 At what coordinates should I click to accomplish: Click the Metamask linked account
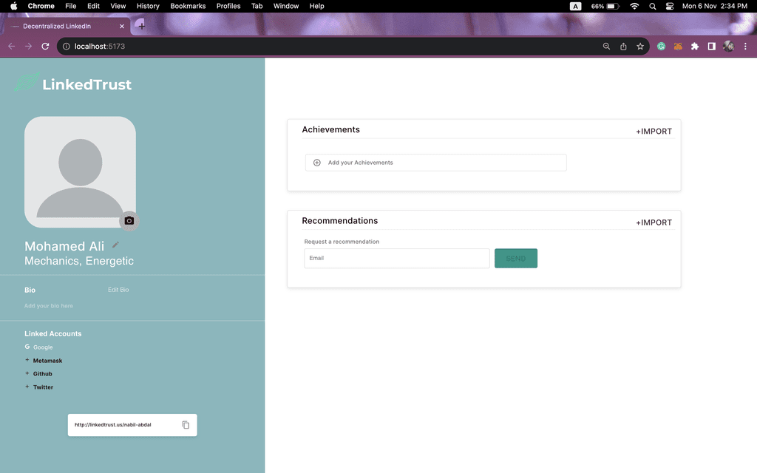click(47, 361)
